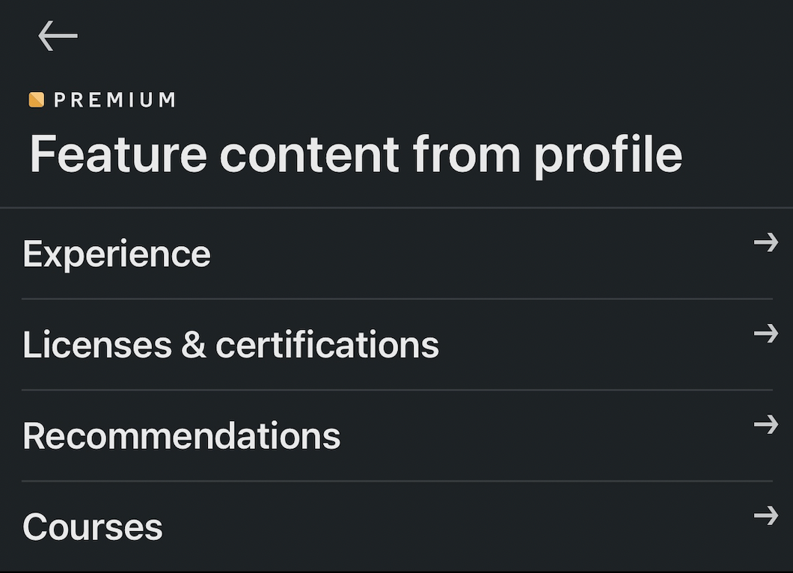793x573 pixels.
Task: Select the Courses list item
Action: pos(396,527)
